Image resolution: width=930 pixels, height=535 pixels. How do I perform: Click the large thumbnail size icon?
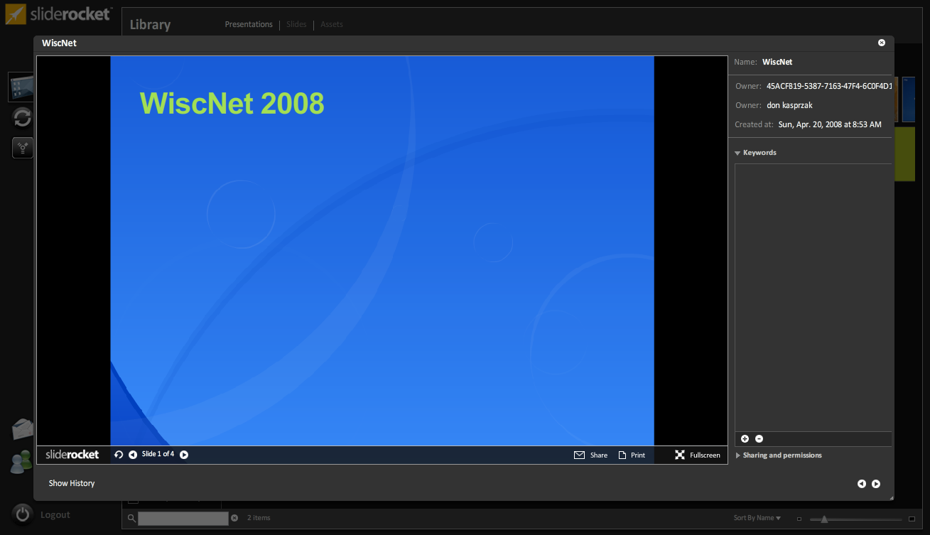pyautogui.click(x=912, y=519)
